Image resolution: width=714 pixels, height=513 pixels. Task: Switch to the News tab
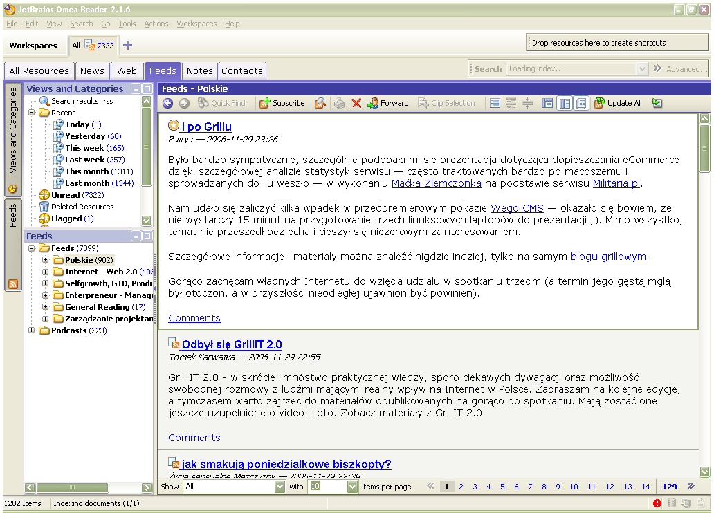pyautogui.click(x=93, y=71)
